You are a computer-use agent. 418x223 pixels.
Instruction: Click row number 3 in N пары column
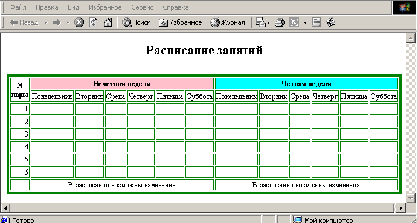click(20, 134)
